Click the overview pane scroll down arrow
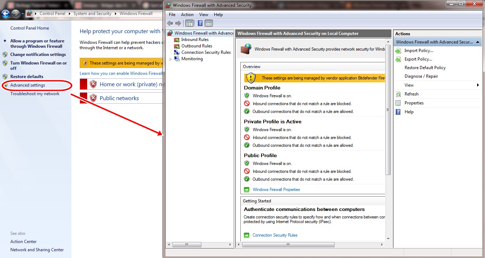 (388, 239)
